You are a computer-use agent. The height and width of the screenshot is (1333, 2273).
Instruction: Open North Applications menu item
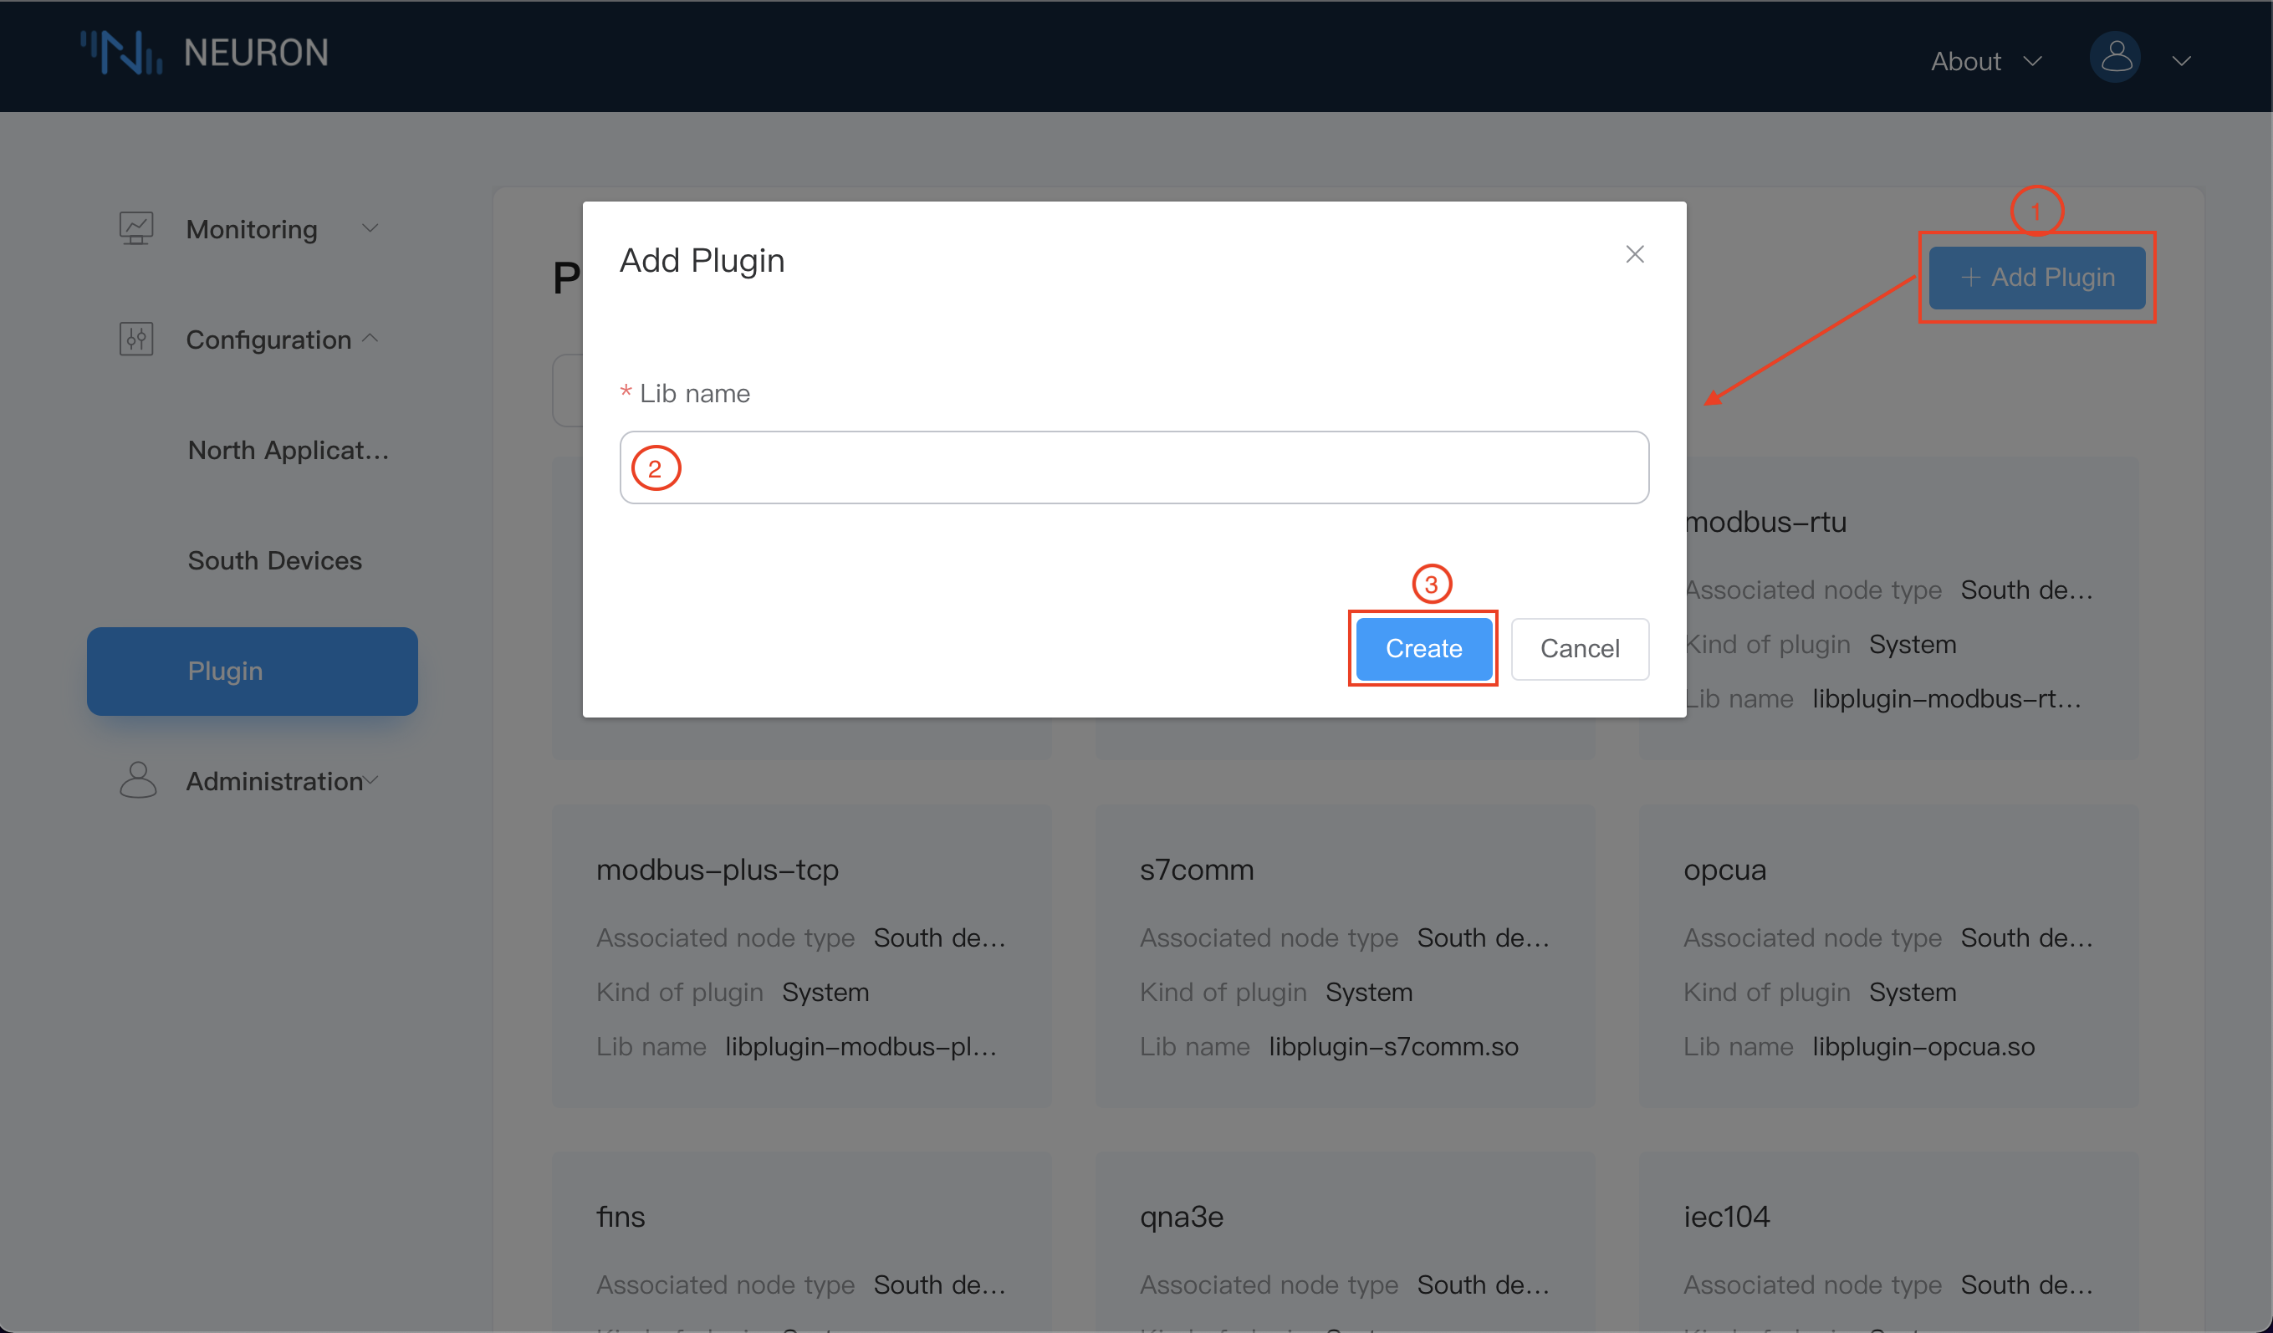pyautogui.click(x=289, y=450)
